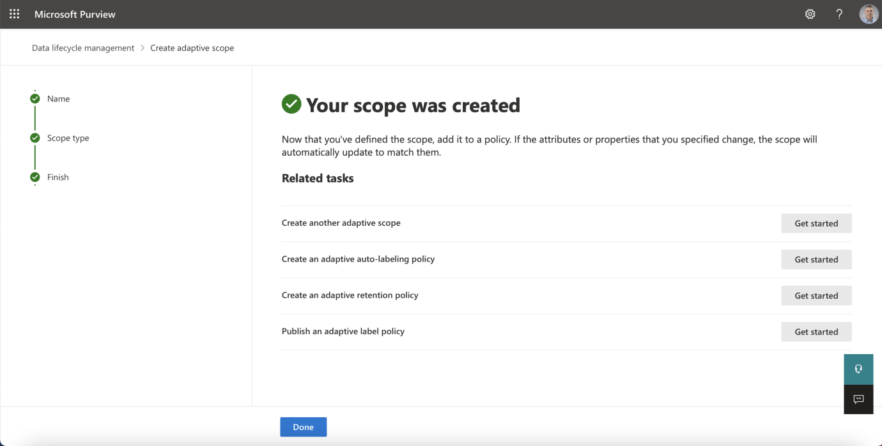Click the large green success checkmark

click(x=291, y=104)
